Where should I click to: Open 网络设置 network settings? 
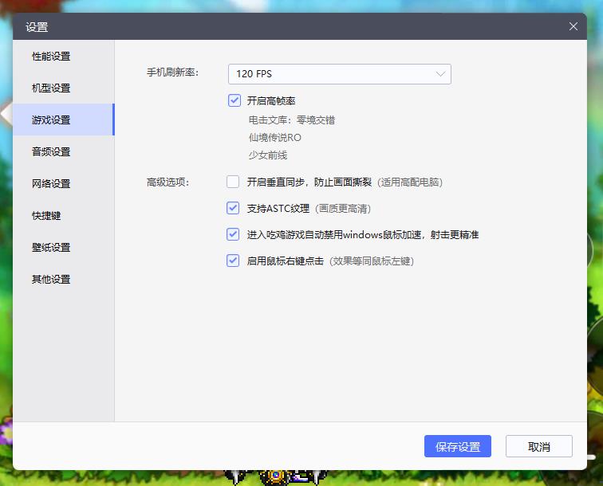pos(51,184)
